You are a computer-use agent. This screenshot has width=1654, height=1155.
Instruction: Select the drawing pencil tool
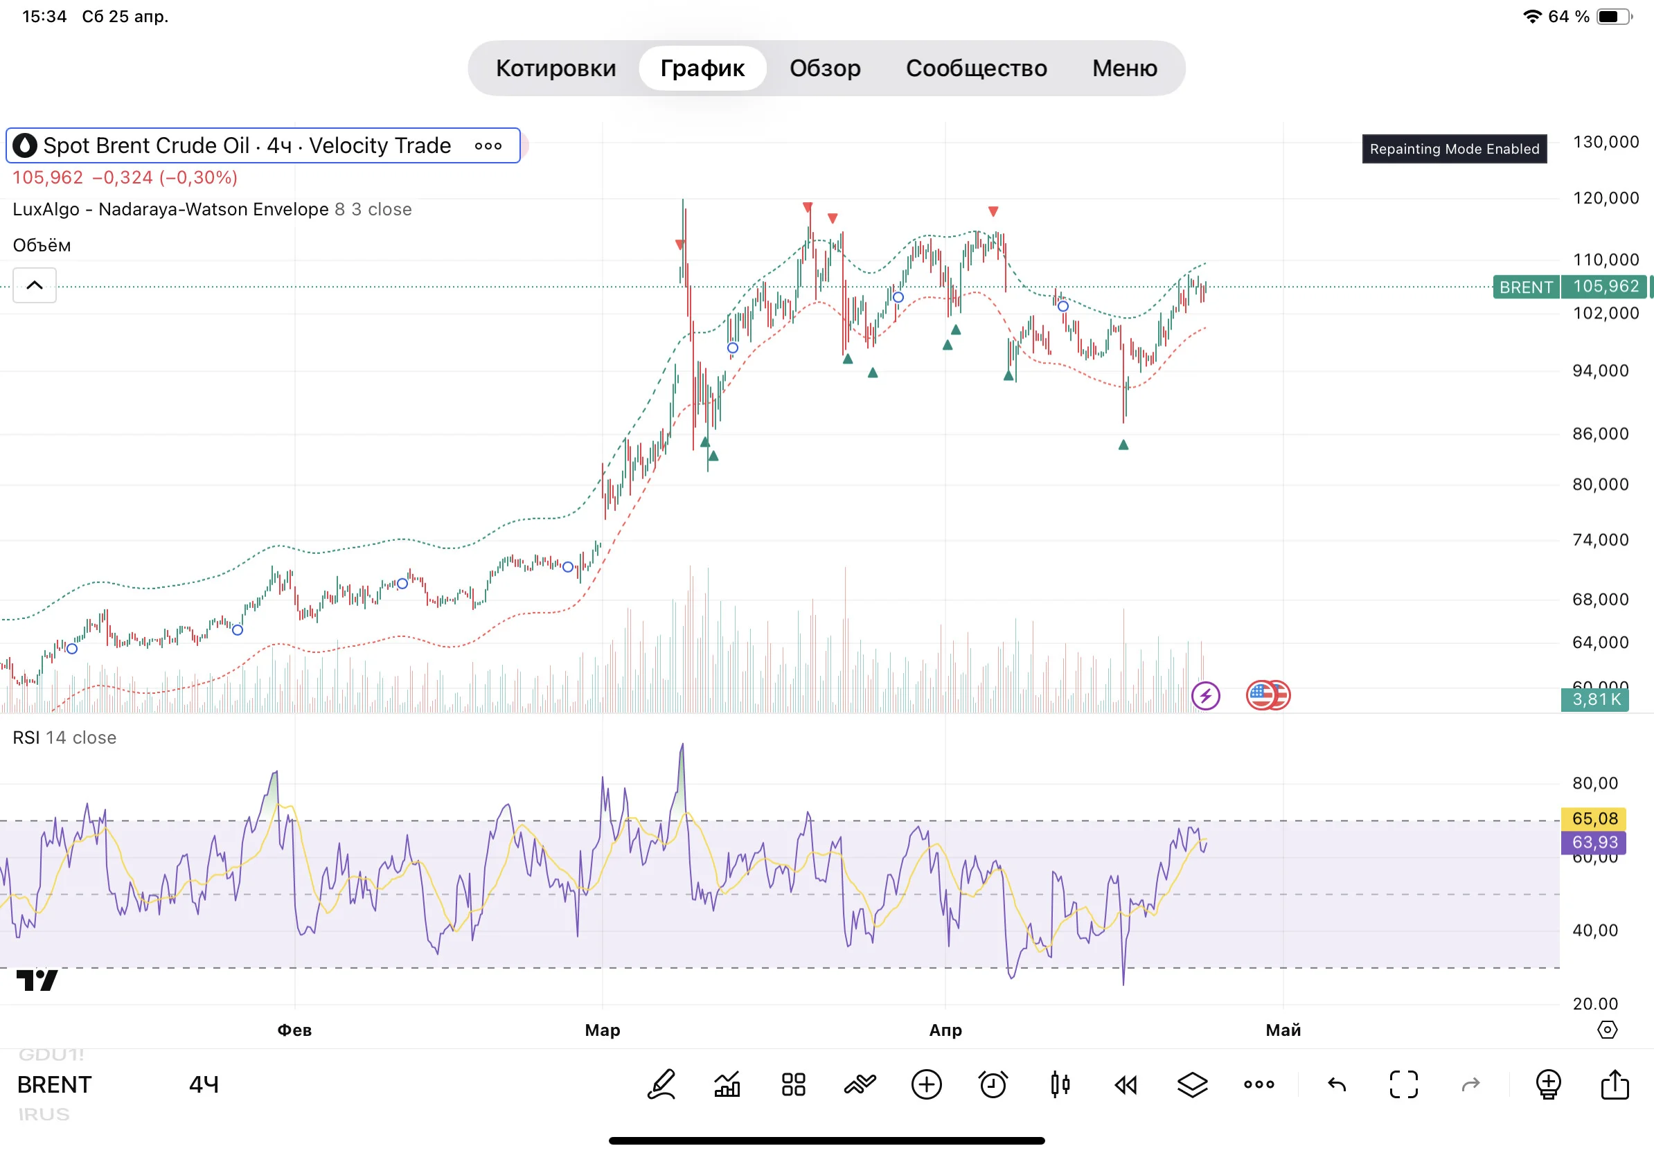[x=661, y=1084]
